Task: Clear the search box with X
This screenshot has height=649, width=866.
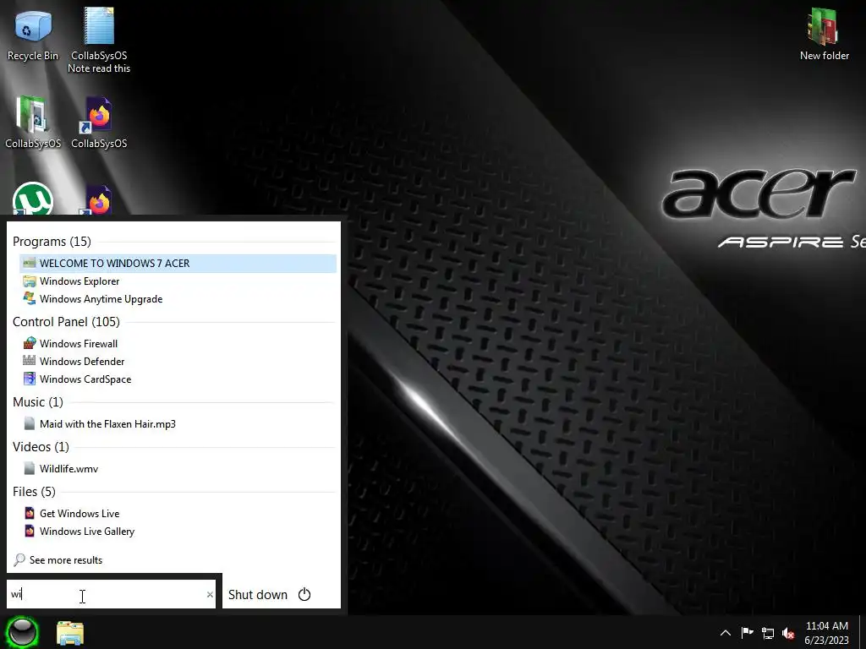Action: tap(210, 594)
